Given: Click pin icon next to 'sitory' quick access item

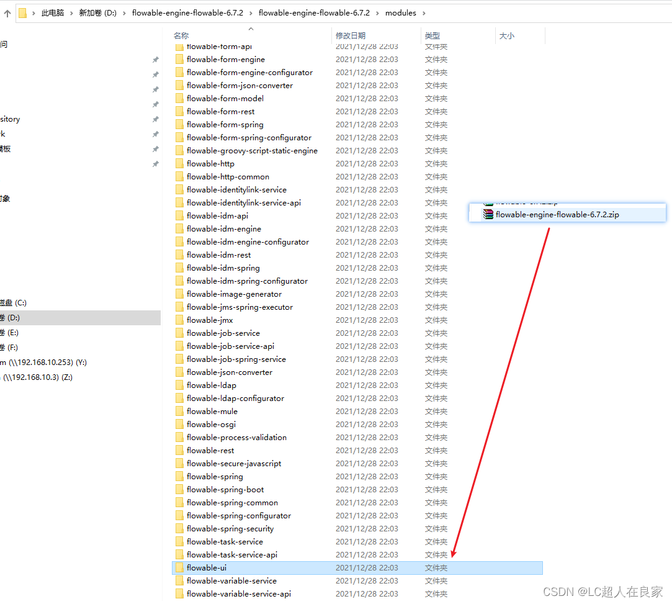Looking at the screenshot, I should 156,119.
